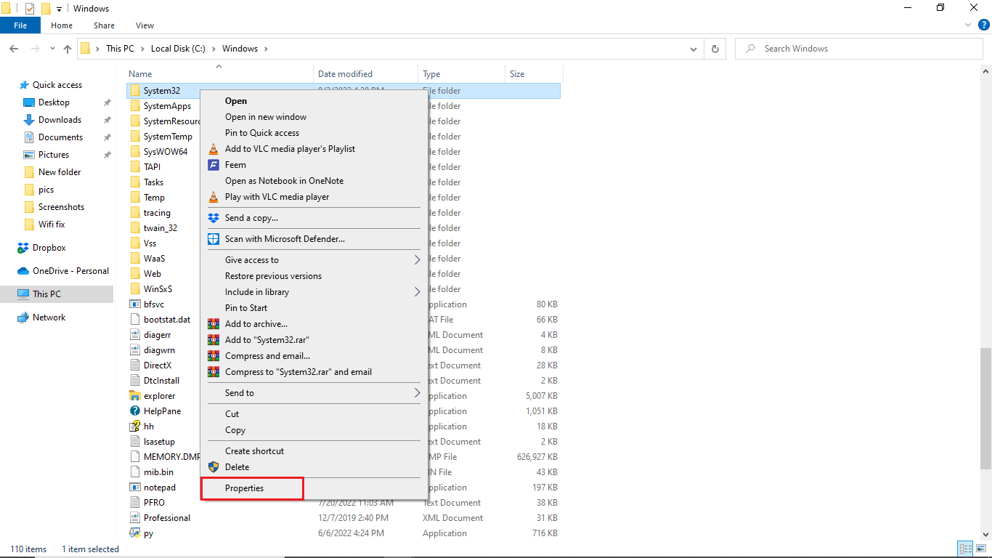Click the Dropbox icon beside Send a copy

pos(213,218)
